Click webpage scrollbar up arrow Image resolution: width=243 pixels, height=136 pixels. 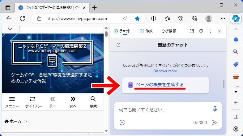point(106,28)
